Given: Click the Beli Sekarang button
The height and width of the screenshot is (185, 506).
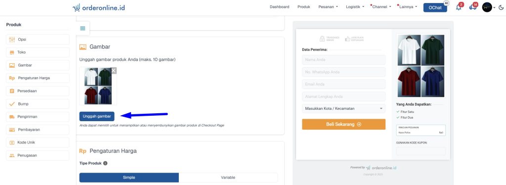Looking at the screenshot, I should pyautogui.click(x=344, y=124).
